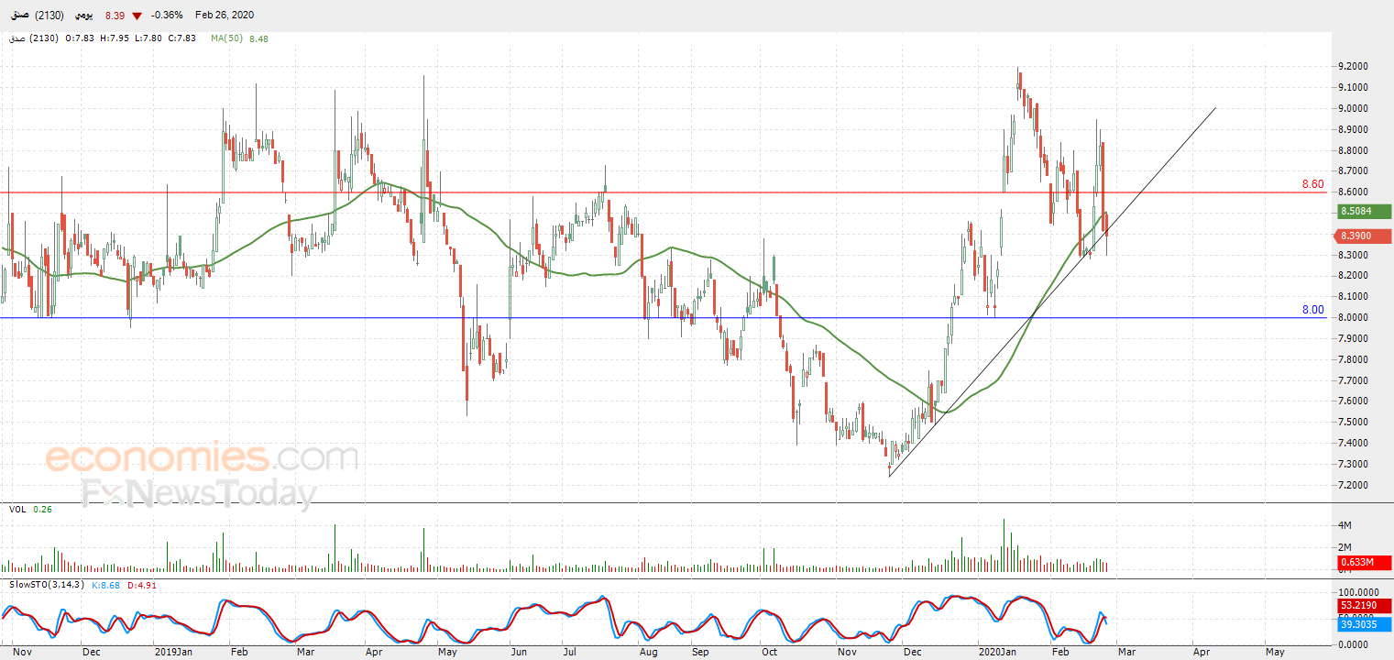
Task: Click the red 8.3900 price tag
Action: [x=1364, y=236]
